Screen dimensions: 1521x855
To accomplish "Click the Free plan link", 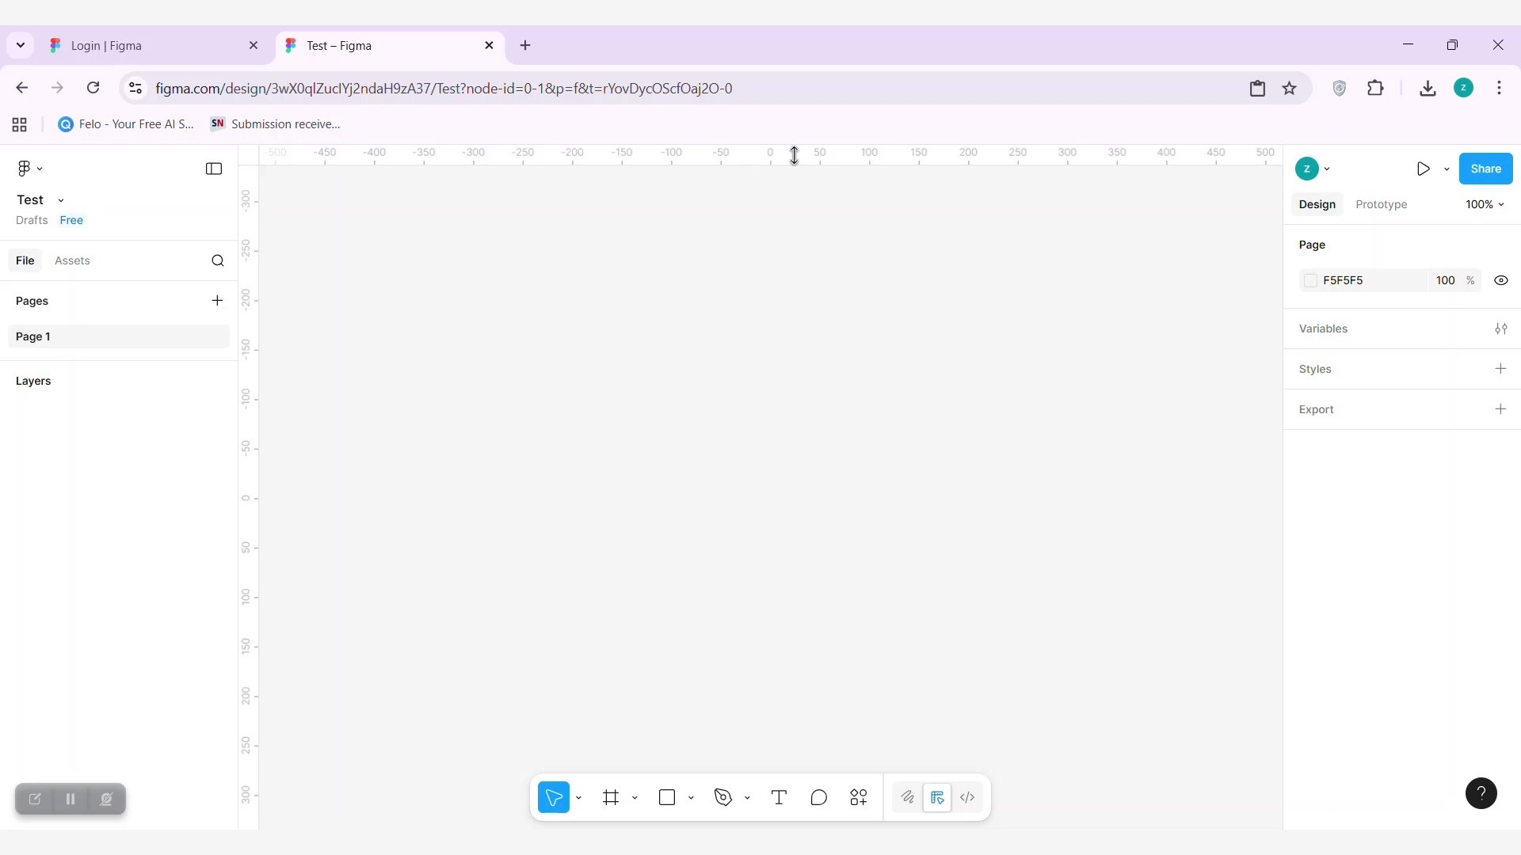I will [x=71, y=220].
